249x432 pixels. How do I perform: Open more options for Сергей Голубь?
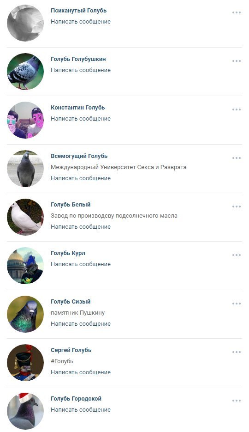[237, 352]
